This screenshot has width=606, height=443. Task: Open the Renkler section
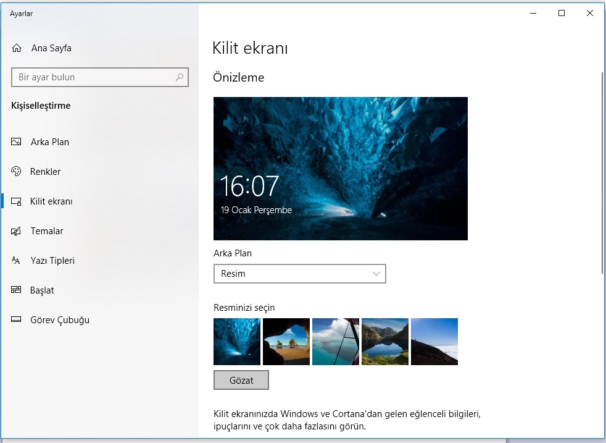pyautogui.click(x=45, y=171)
